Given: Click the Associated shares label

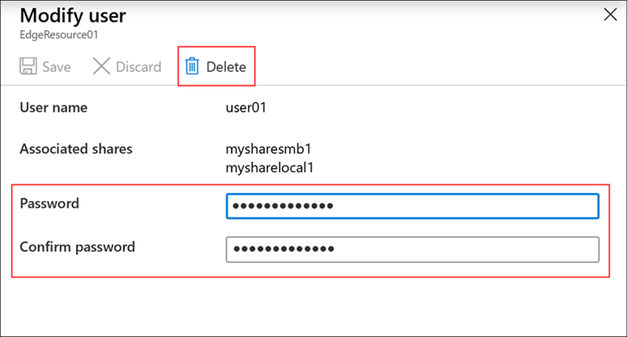Looking at the screenshot, I should point(76,149).
